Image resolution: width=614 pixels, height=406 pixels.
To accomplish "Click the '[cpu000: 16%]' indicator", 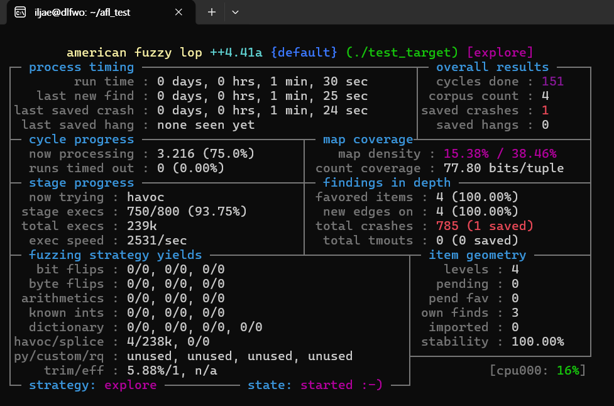I will click(537, 370).
